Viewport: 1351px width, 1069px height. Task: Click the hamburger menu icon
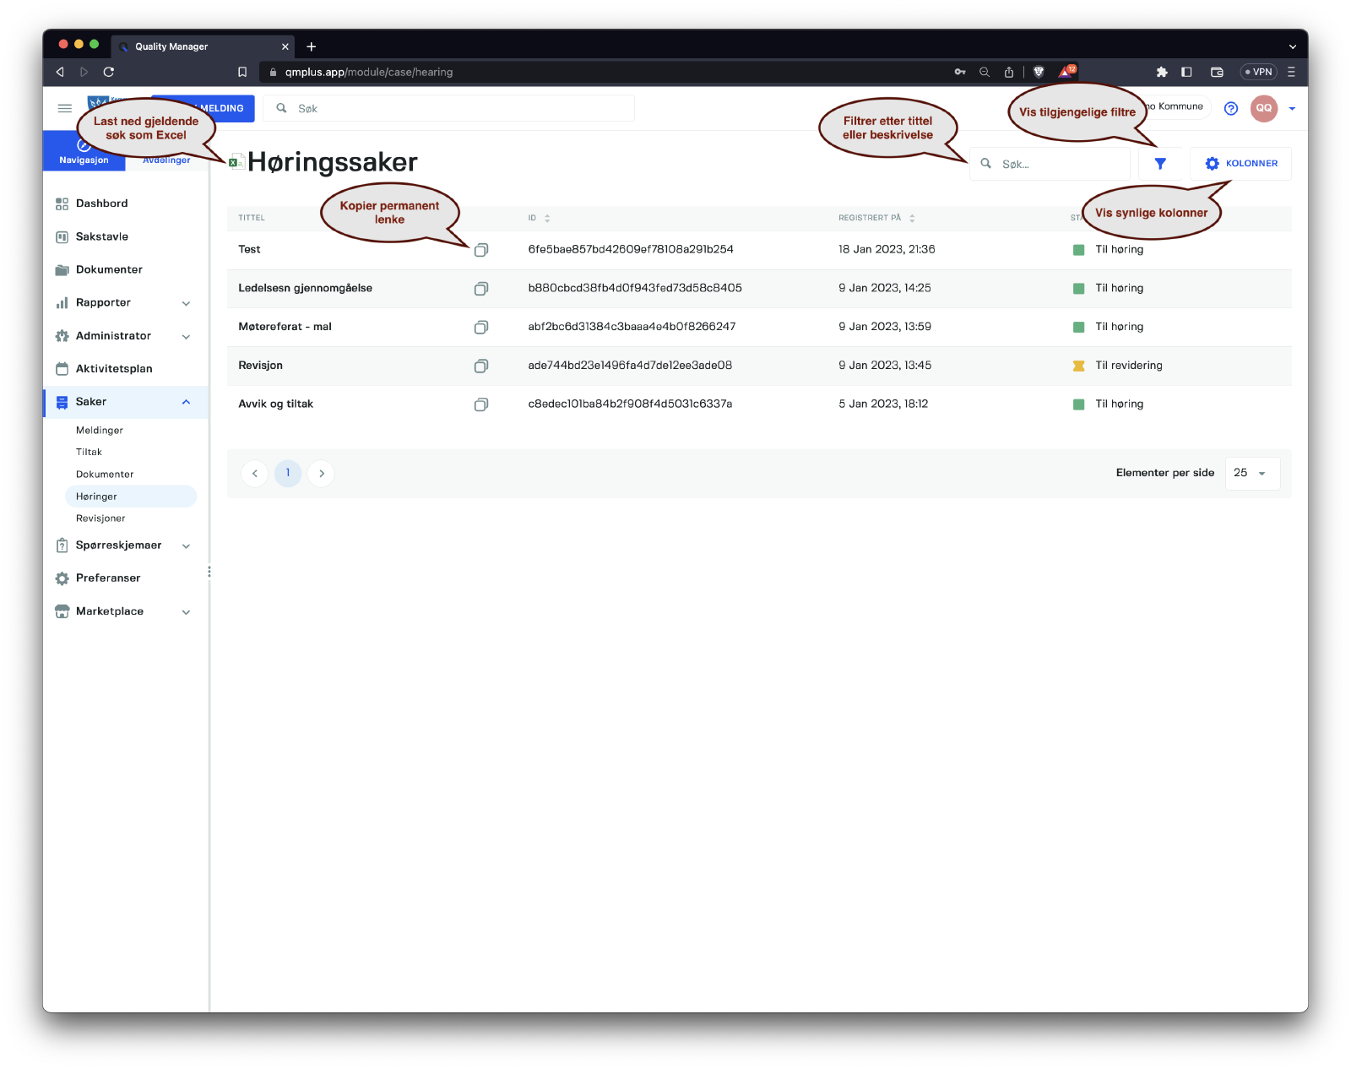pyautogui.click(x=65, y=108)
